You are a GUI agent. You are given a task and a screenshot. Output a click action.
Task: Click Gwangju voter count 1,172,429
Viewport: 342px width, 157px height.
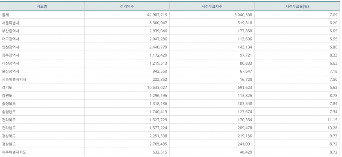click(158, 55)
